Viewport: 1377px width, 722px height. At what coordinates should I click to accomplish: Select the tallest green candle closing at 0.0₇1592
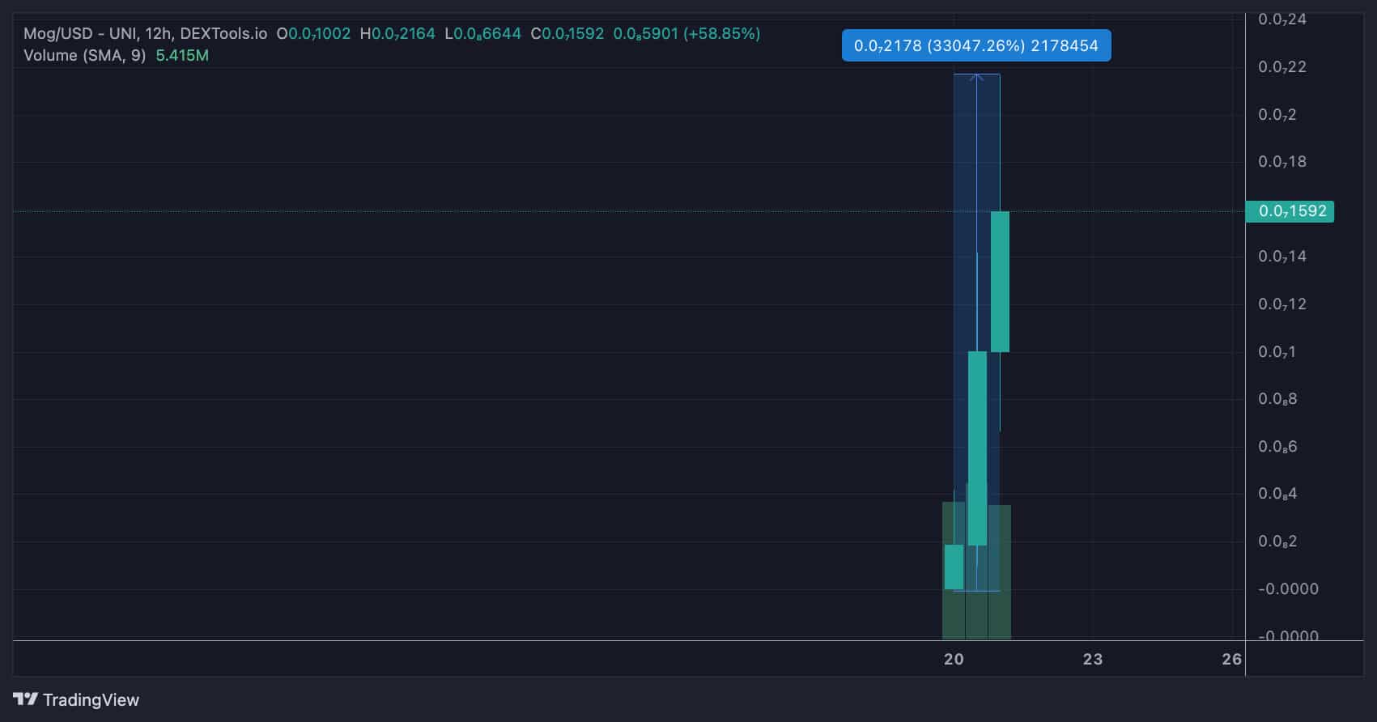(x=1000, y=281)
